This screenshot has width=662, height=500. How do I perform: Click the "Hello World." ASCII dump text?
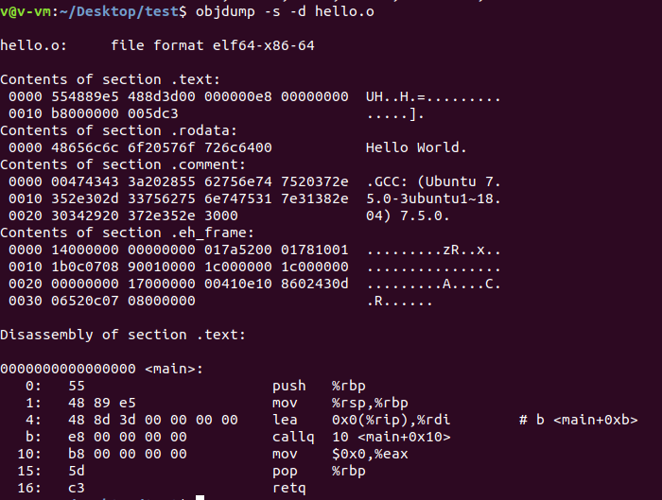tap(416, 147)
